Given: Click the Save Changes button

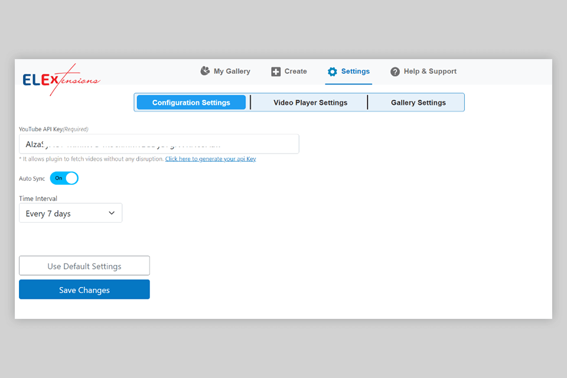Looking at the screenshot, I should click(84, 289).
